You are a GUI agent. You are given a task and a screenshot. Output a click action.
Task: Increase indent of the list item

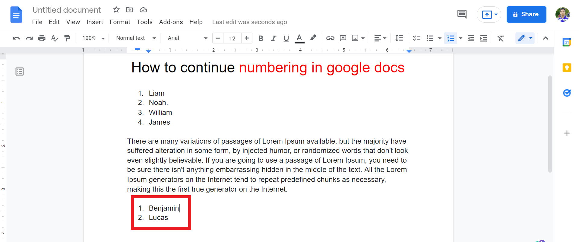point(483,38)
